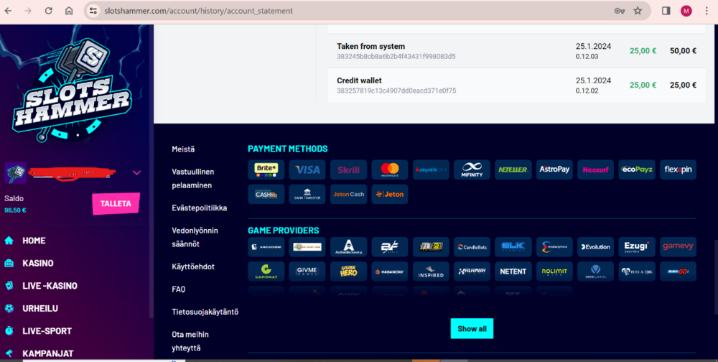
Task: Click the AstroPay payment logo
Action: [x=554, y=170]
